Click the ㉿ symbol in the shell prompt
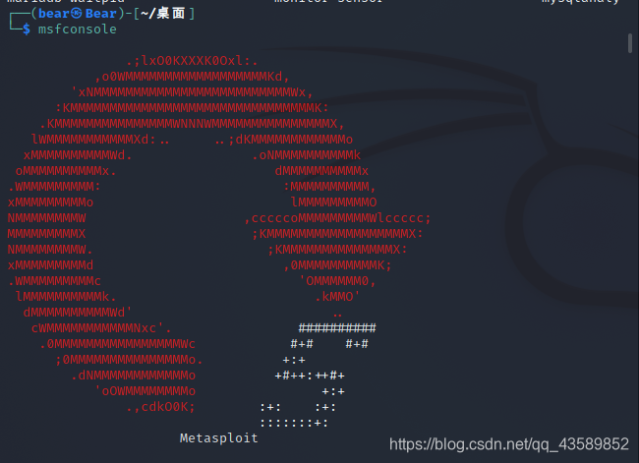 (x=77, y=14)
